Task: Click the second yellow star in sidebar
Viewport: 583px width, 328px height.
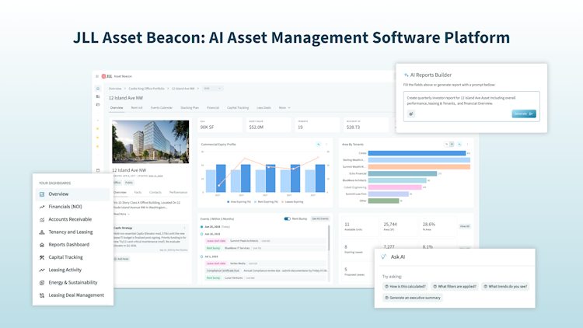Action: tap(98, 138)
